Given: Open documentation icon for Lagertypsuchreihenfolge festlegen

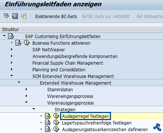Looking at the screenshot, I should pyautogui.click(x=48, y=123).
